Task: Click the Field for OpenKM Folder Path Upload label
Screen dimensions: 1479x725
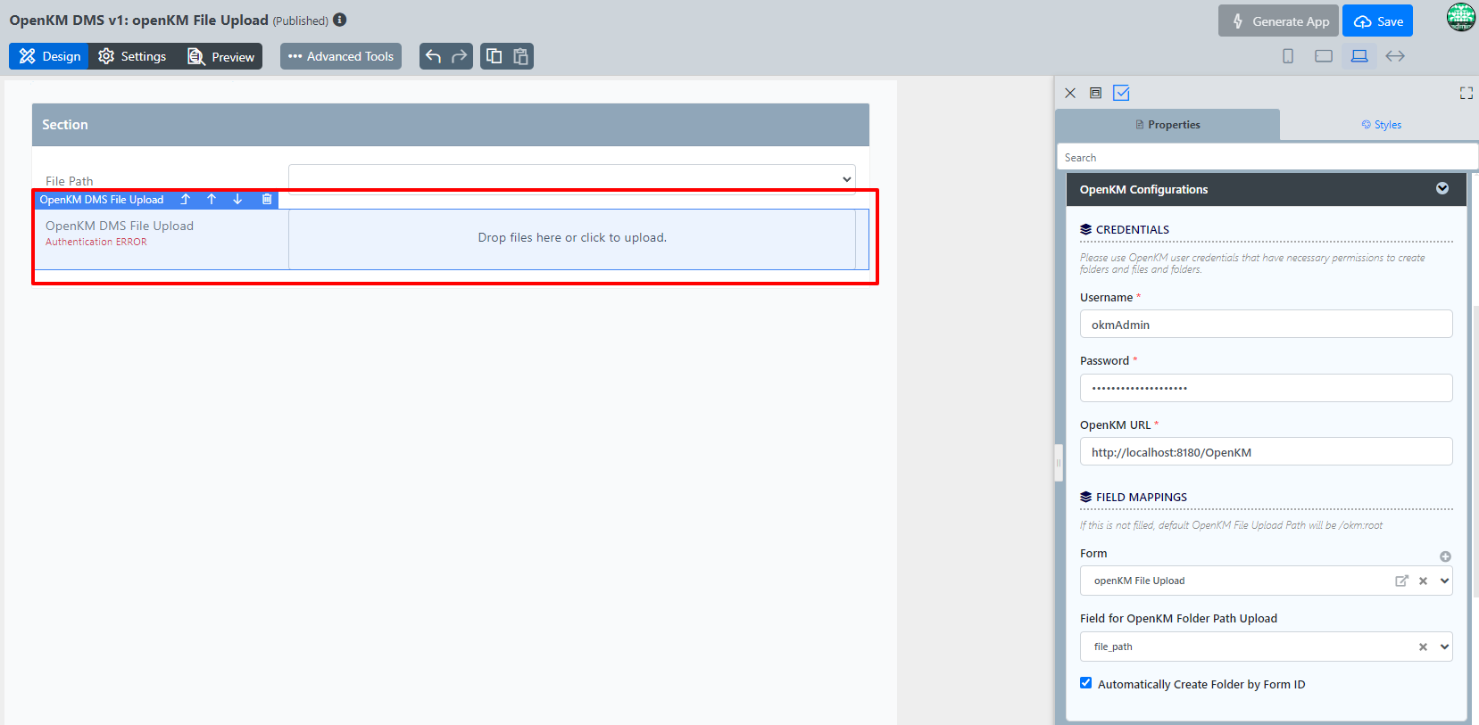Action: (x=1178, y=618)
